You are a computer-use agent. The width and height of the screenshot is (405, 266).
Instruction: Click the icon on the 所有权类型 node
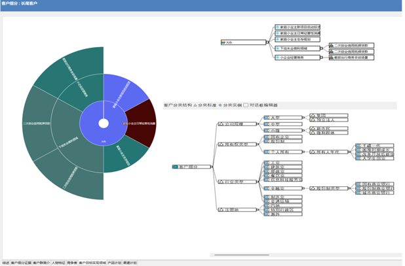coord(220,144)
